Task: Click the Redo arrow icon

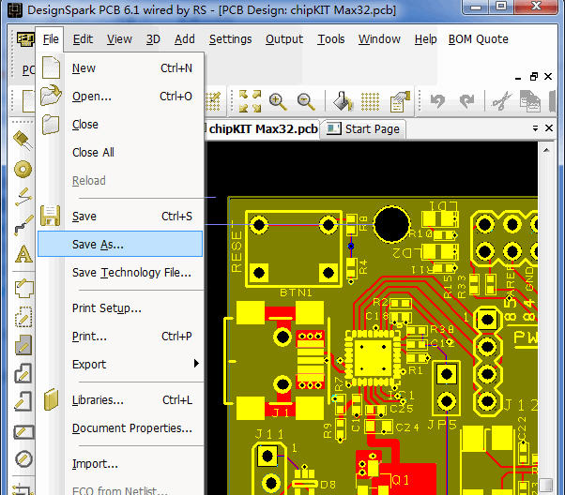Action: coord(466,101)
